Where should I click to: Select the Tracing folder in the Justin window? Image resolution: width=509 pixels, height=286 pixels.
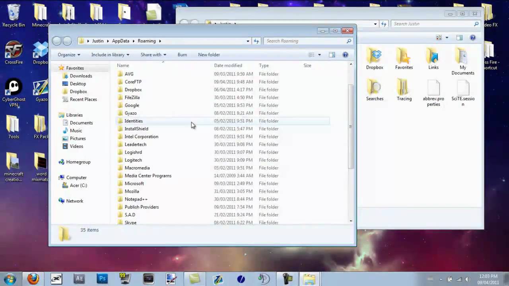coord(404,90)
